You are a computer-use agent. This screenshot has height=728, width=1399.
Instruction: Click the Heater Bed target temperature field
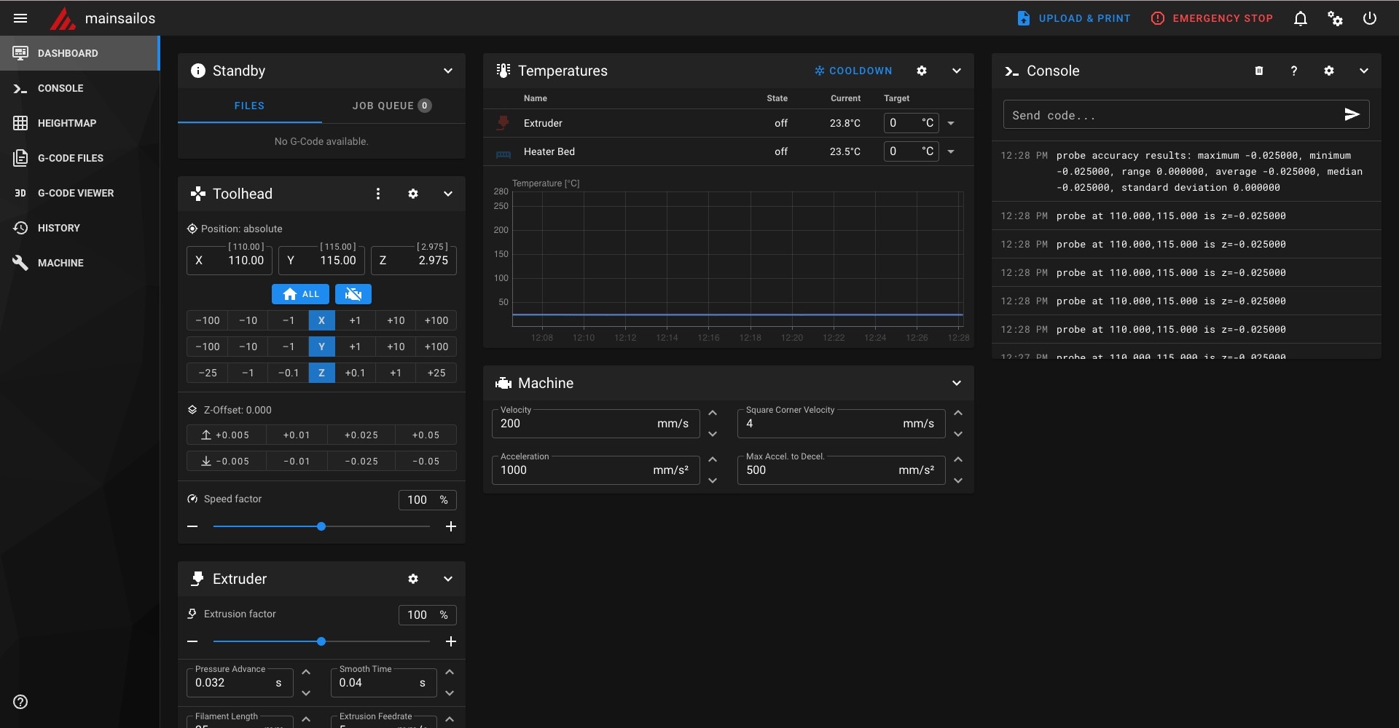click(911, 151)
